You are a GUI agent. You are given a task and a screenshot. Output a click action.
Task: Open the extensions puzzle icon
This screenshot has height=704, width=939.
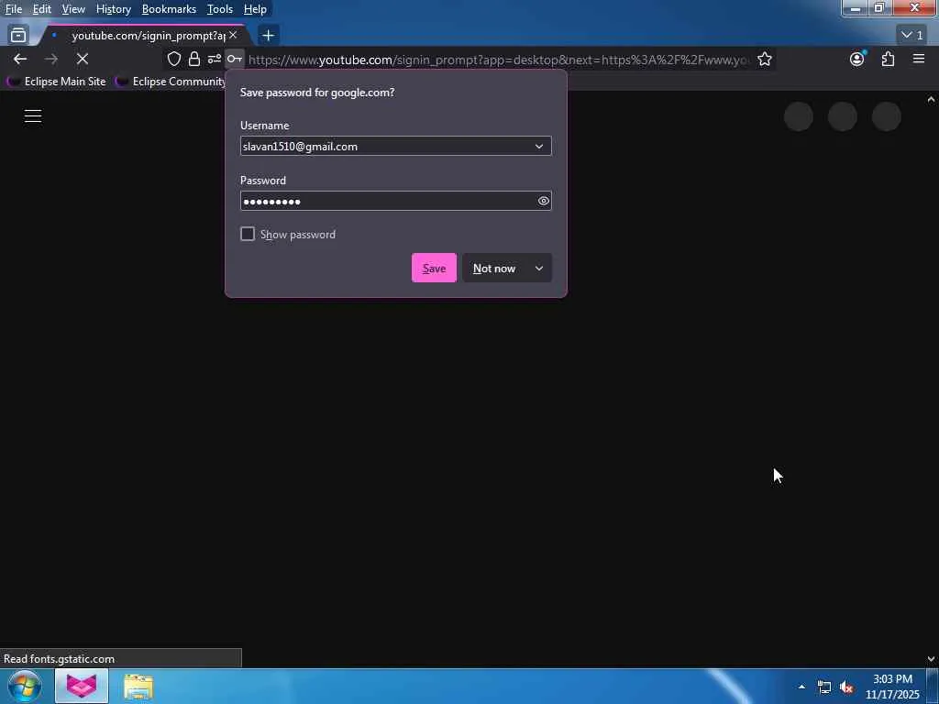coord(888,59)
